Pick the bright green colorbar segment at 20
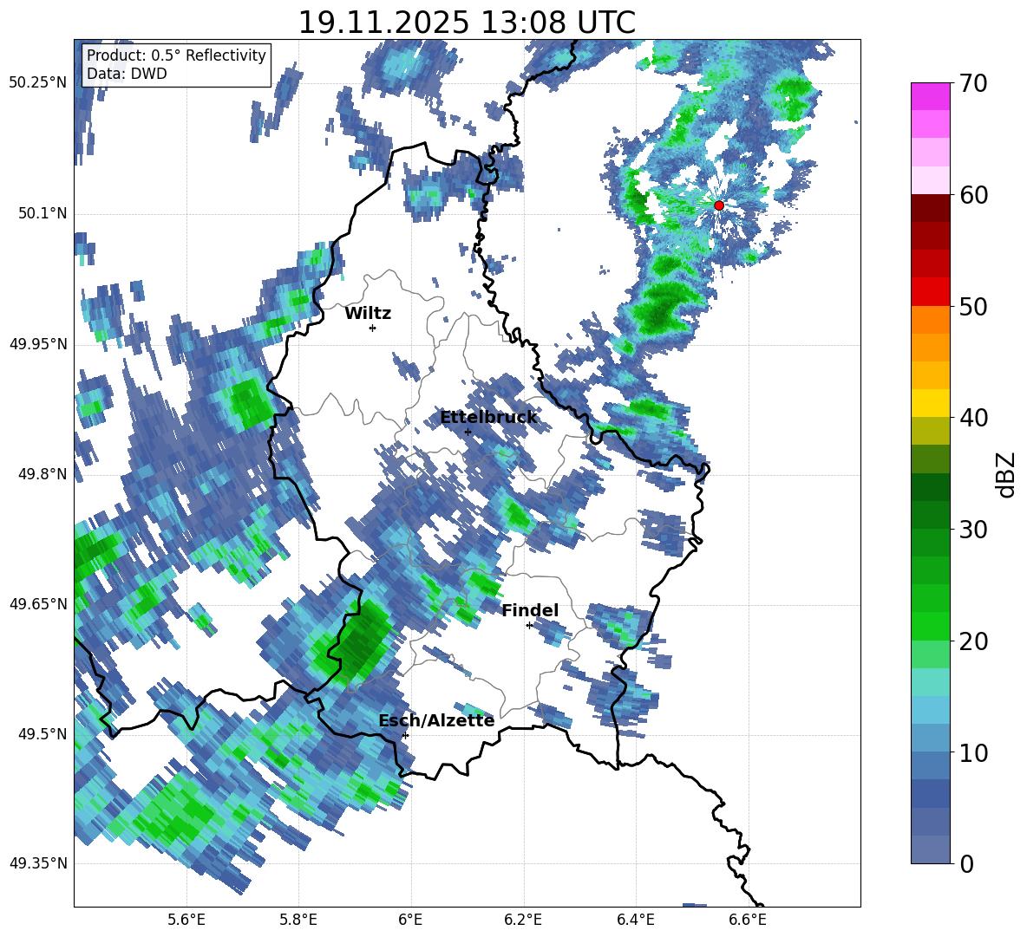This screenshot has width=1027, height=937. click(930, 626)
